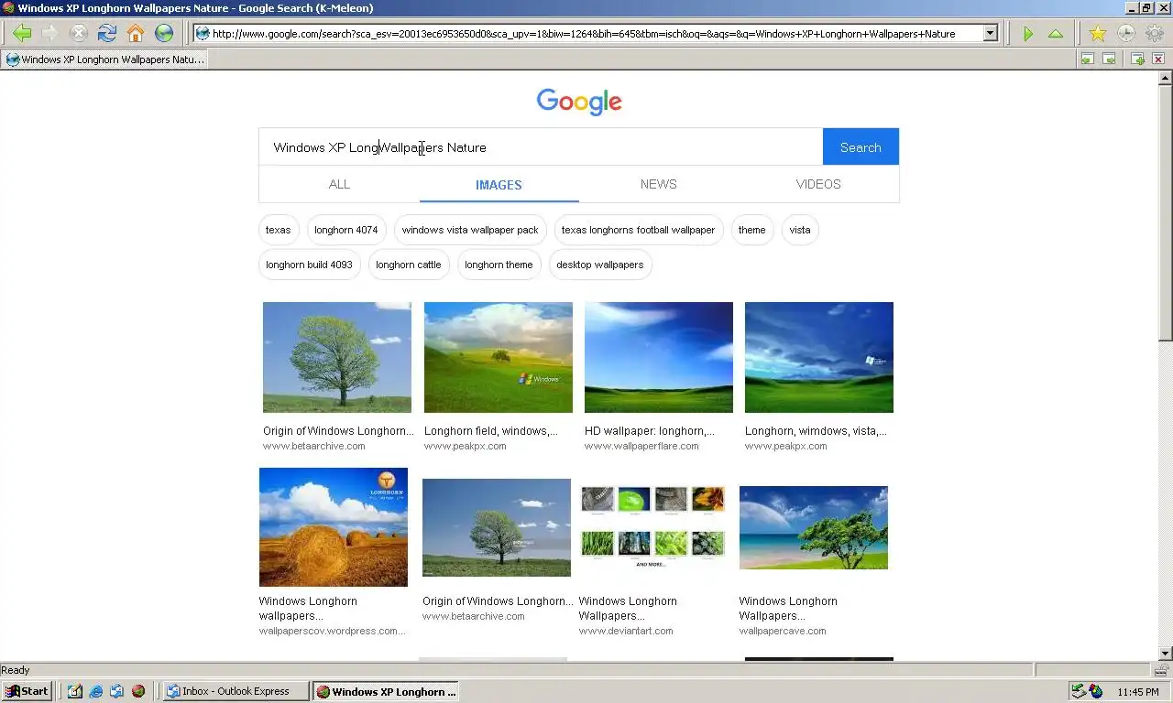Select 'texas longhorns football wallpaper' chip

(x=638, y=230)
